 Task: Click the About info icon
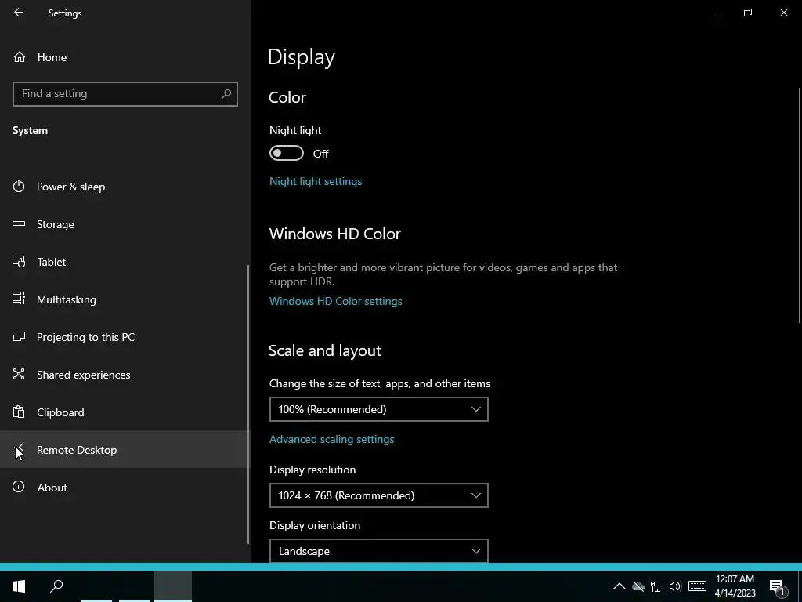[19, 487]
